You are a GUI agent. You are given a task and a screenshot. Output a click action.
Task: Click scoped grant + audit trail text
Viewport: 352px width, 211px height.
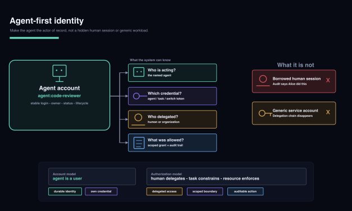(x=165, y=145)
